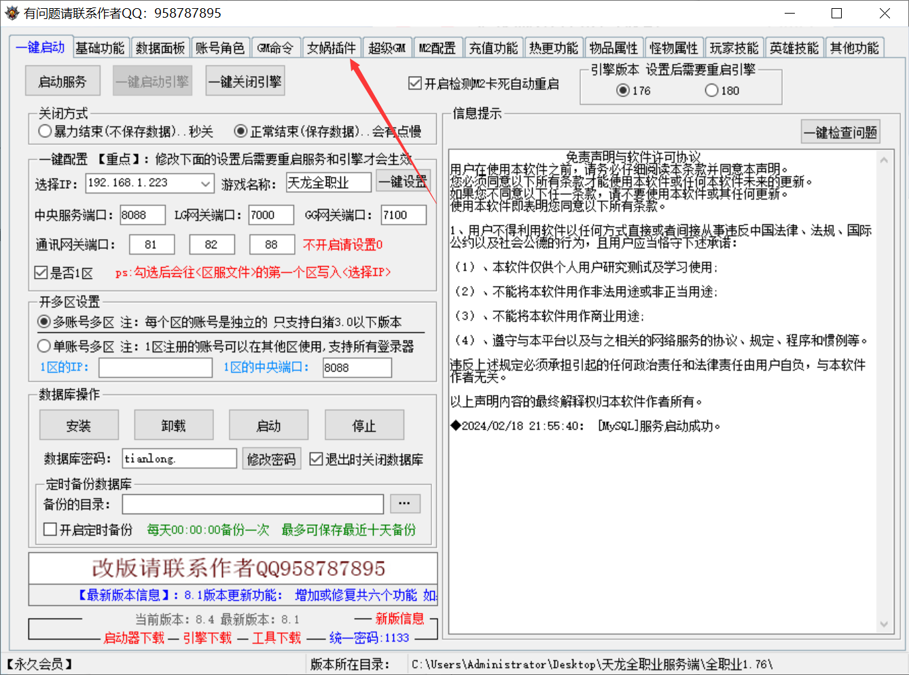The image size is (909, 675).
Task: Click the 修改密码 button
Action: (x=271, y=459)
